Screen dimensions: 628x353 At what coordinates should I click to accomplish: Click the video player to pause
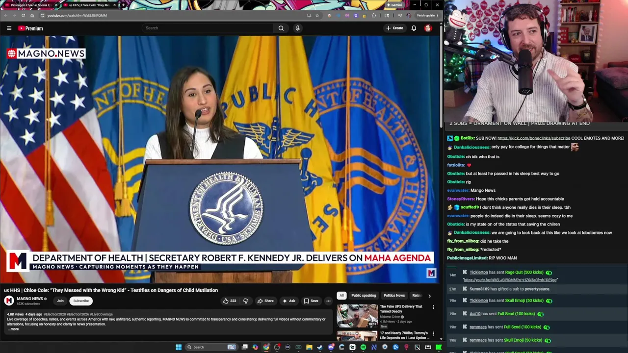[x=220, y=159]
